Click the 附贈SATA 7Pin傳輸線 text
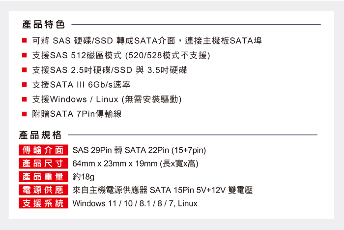Image resolution: width=344 pixels, height=230 pixels. (77, 114)
